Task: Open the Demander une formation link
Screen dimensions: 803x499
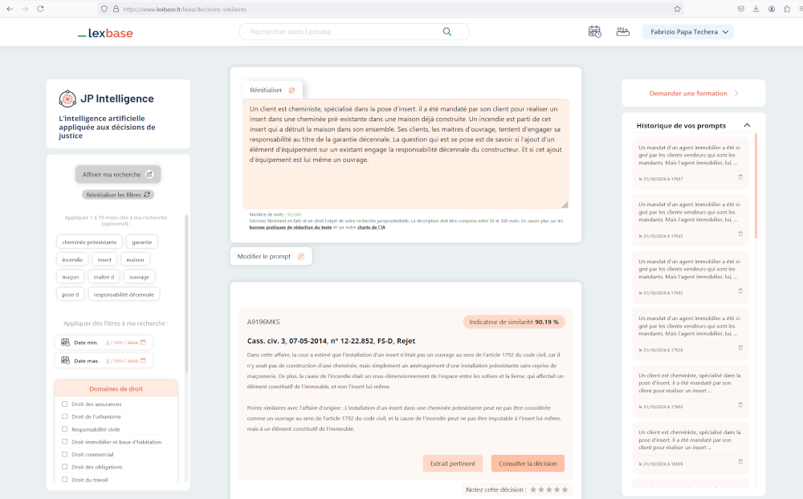Action: pos(694,93)
